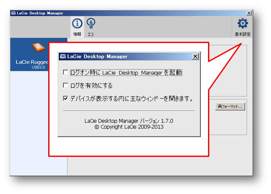Close the inner LaCie Desktop Manager dialog
The image size is (271, 194).
pos(195,57)
